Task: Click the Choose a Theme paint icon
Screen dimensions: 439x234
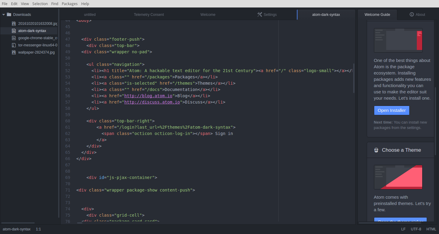Action: (376, 150)
